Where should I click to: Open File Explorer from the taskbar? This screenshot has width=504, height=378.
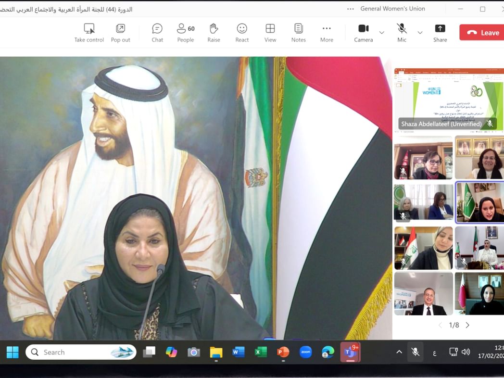coord(216,353)
